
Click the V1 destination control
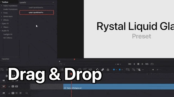click(4, 86)
